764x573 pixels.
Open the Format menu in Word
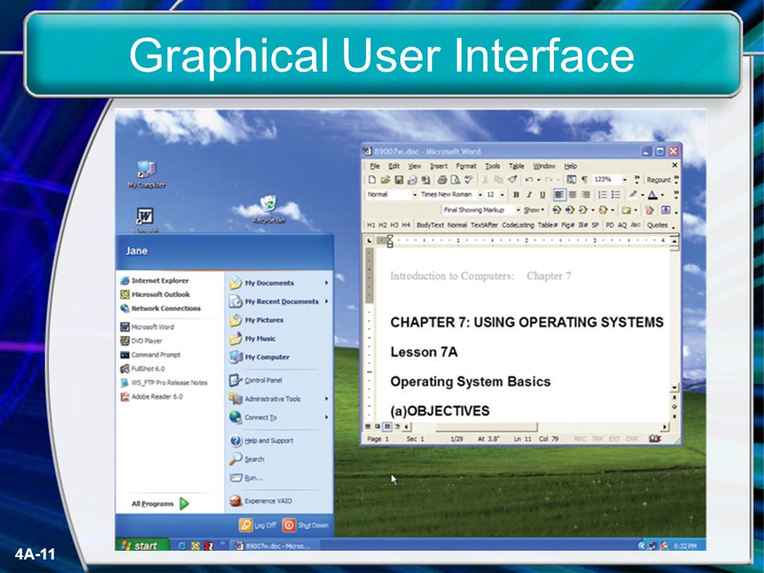click(466, 166)
